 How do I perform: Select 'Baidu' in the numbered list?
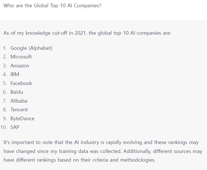tap(17, 92)
